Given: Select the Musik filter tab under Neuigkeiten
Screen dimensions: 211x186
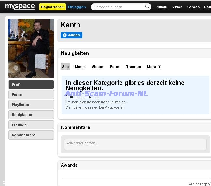Looking at the screenshot, I should 80,67.
